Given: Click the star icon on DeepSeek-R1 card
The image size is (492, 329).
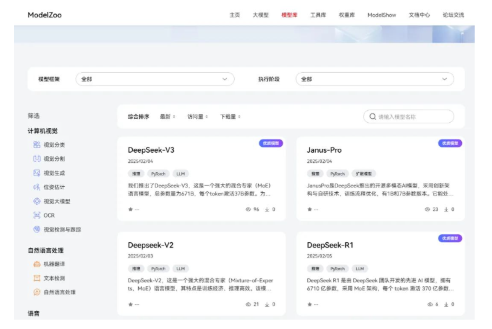Looking at the screenshot, I should [x=310, y=304].
